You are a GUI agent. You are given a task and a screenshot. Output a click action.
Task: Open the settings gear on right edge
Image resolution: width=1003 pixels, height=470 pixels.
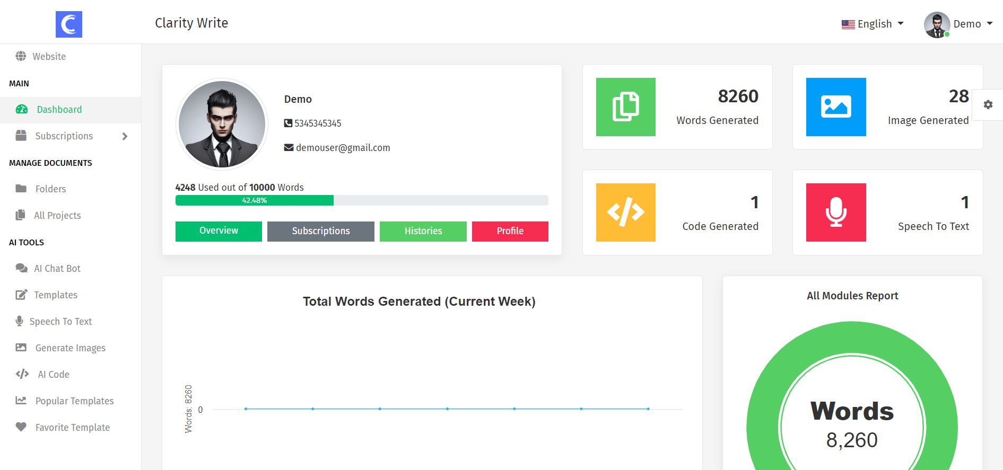coord(988,105)
